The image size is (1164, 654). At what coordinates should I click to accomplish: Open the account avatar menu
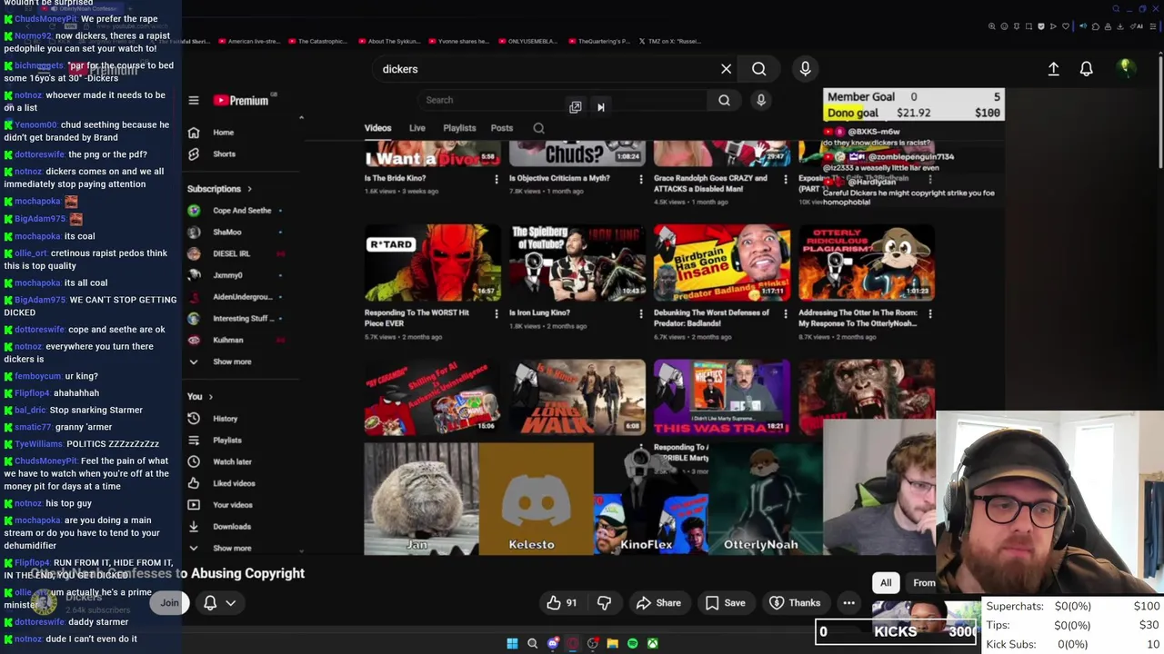point(1126,68)
